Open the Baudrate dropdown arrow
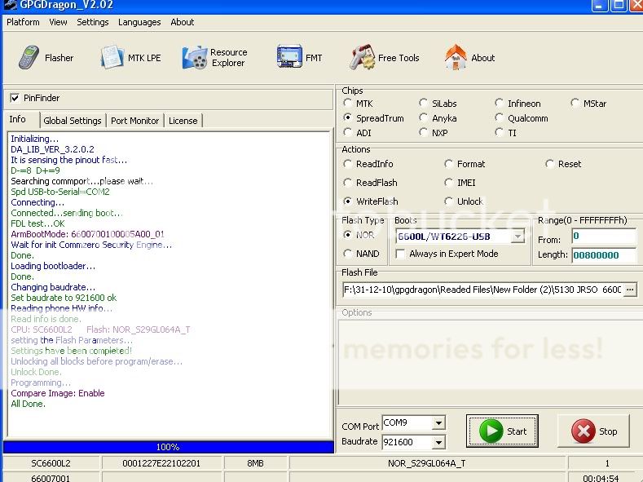The height and width of the screenshot is (482, 643). click(x=438, y=442)
